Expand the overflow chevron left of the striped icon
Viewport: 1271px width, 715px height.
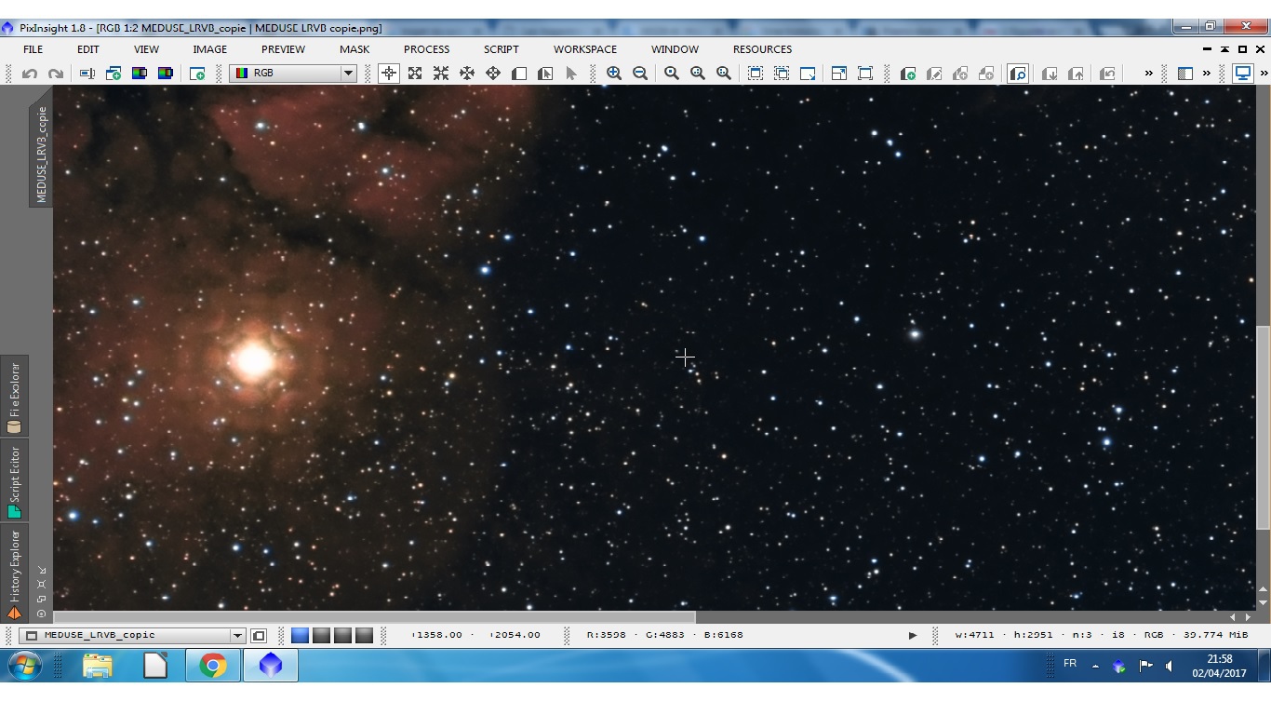[1149, 74]
